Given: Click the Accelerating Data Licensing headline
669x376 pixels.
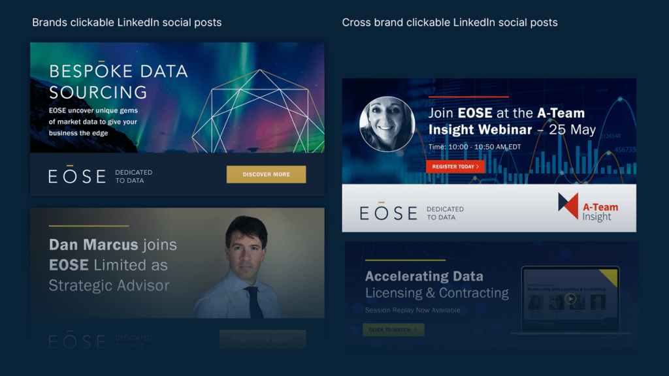Looking at the screenshot, I should (436, 284).
